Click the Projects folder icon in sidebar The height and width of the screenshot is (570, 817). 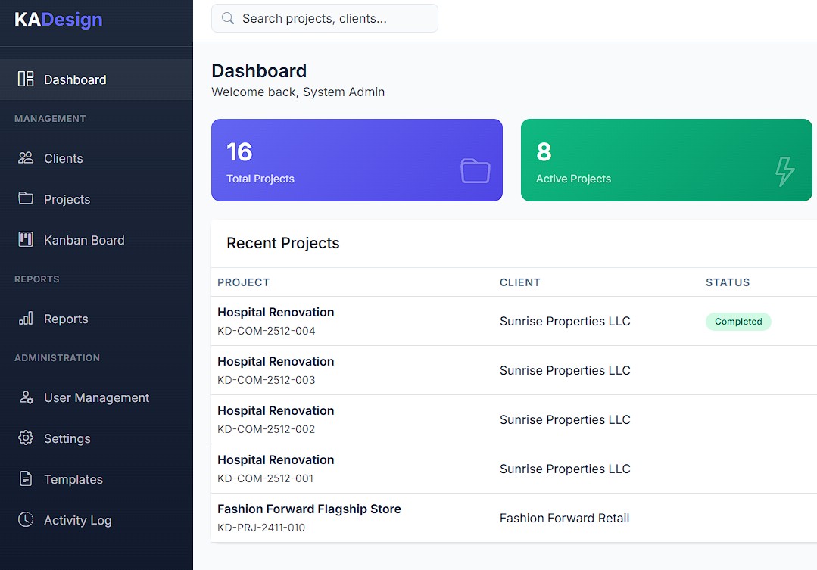point(26,198)
